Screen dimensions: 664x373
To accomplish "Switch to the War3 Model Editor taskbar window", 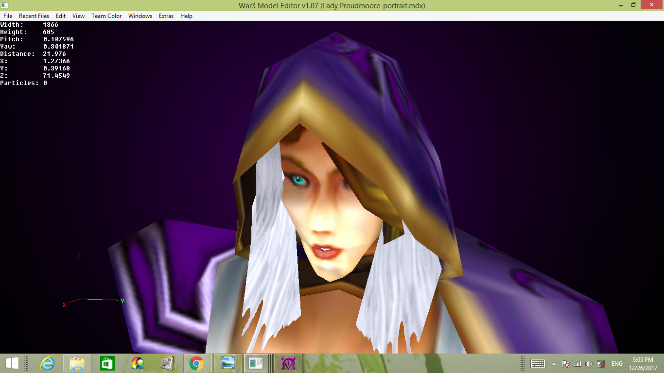I will tap(256, 363).
